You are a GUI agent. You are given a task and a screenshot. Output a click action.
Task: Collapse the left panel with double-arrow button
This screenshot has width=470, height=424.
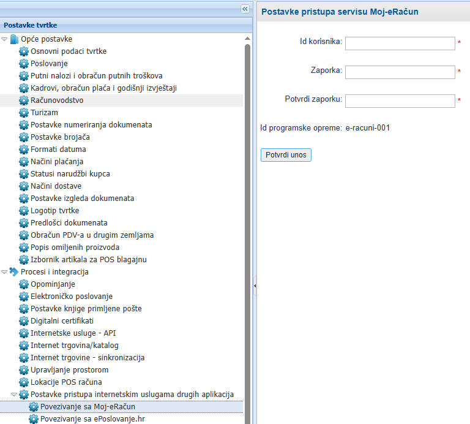click(x=245, y=9)
